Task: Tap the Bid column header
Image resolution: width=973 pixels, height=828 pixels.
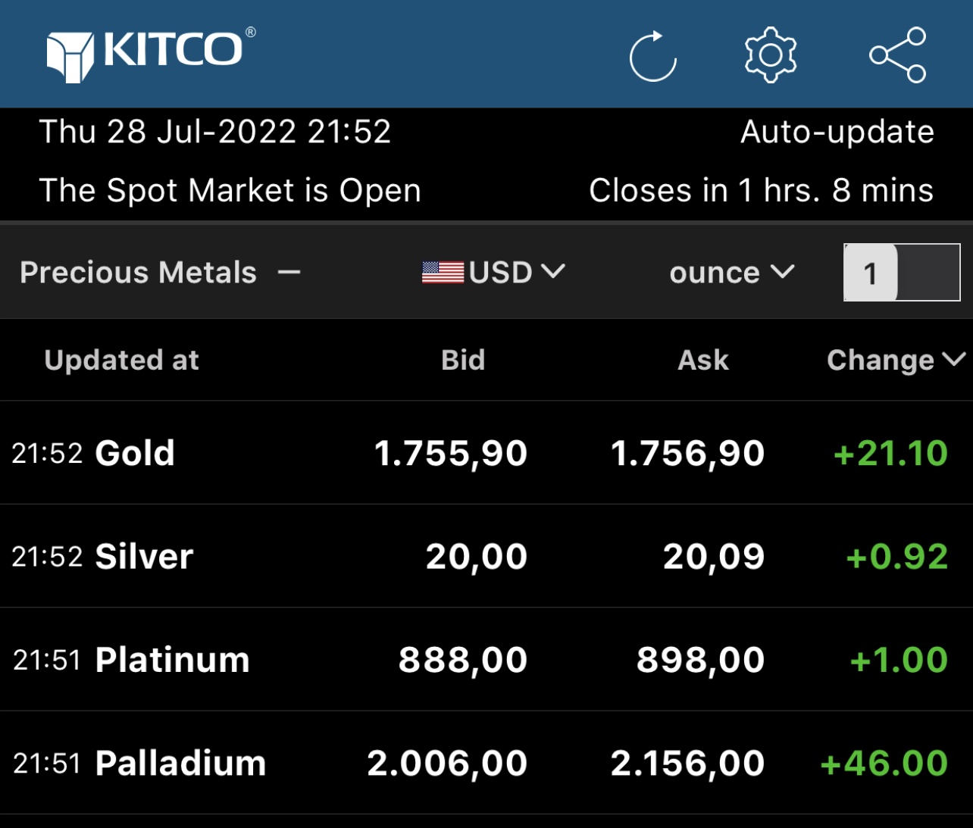Action: pos(463,360)
